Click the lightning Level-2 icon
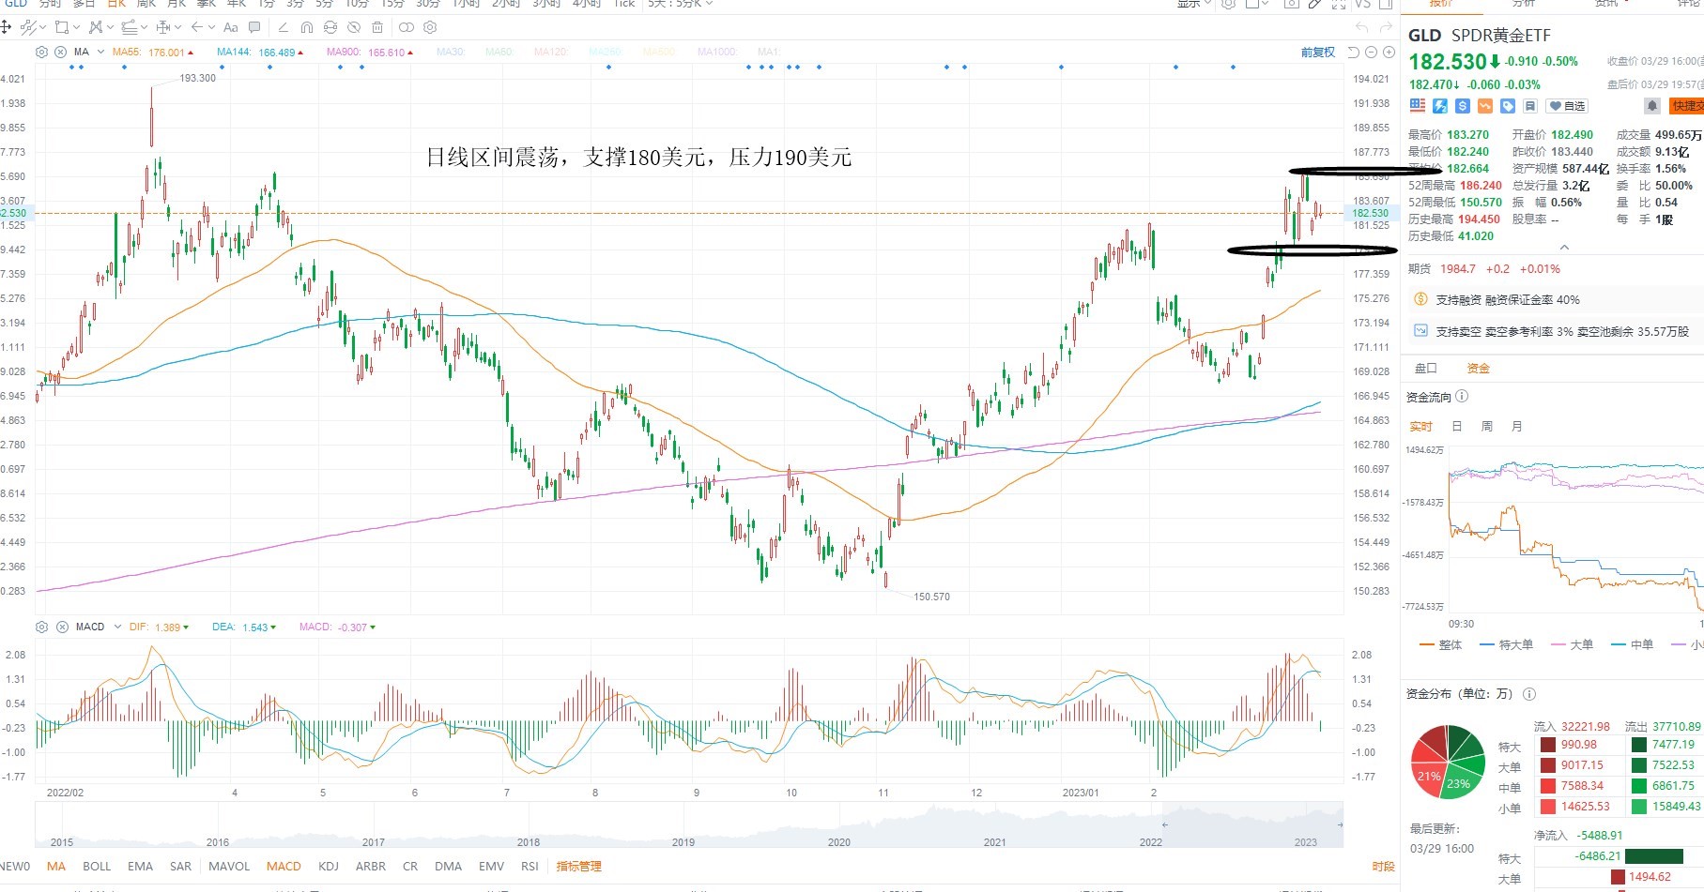Screen dimensions: 1704x892 tap(1440, 106)
